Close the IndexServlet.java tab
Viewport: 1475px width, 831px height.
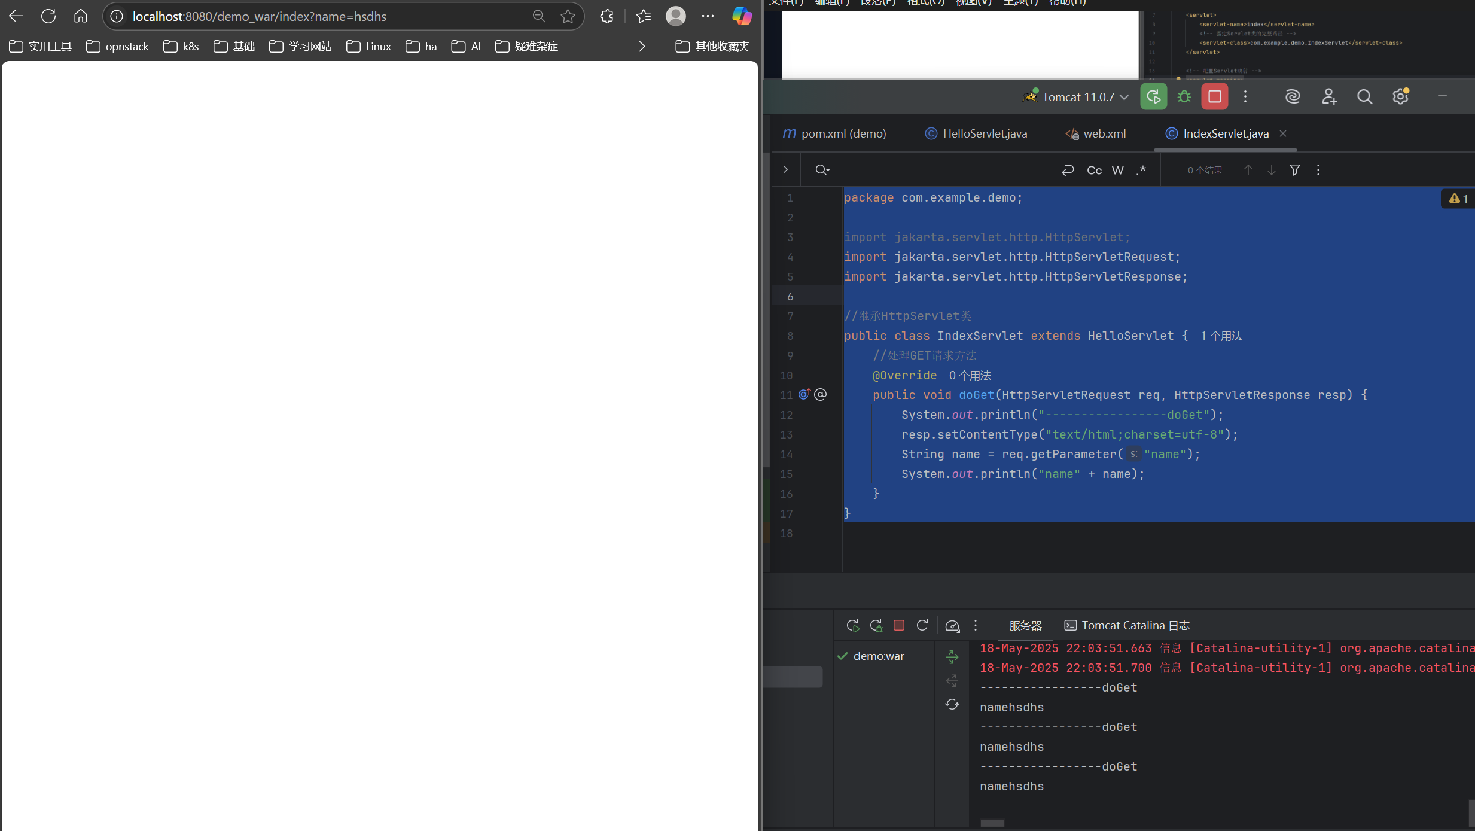point(1283,133)
